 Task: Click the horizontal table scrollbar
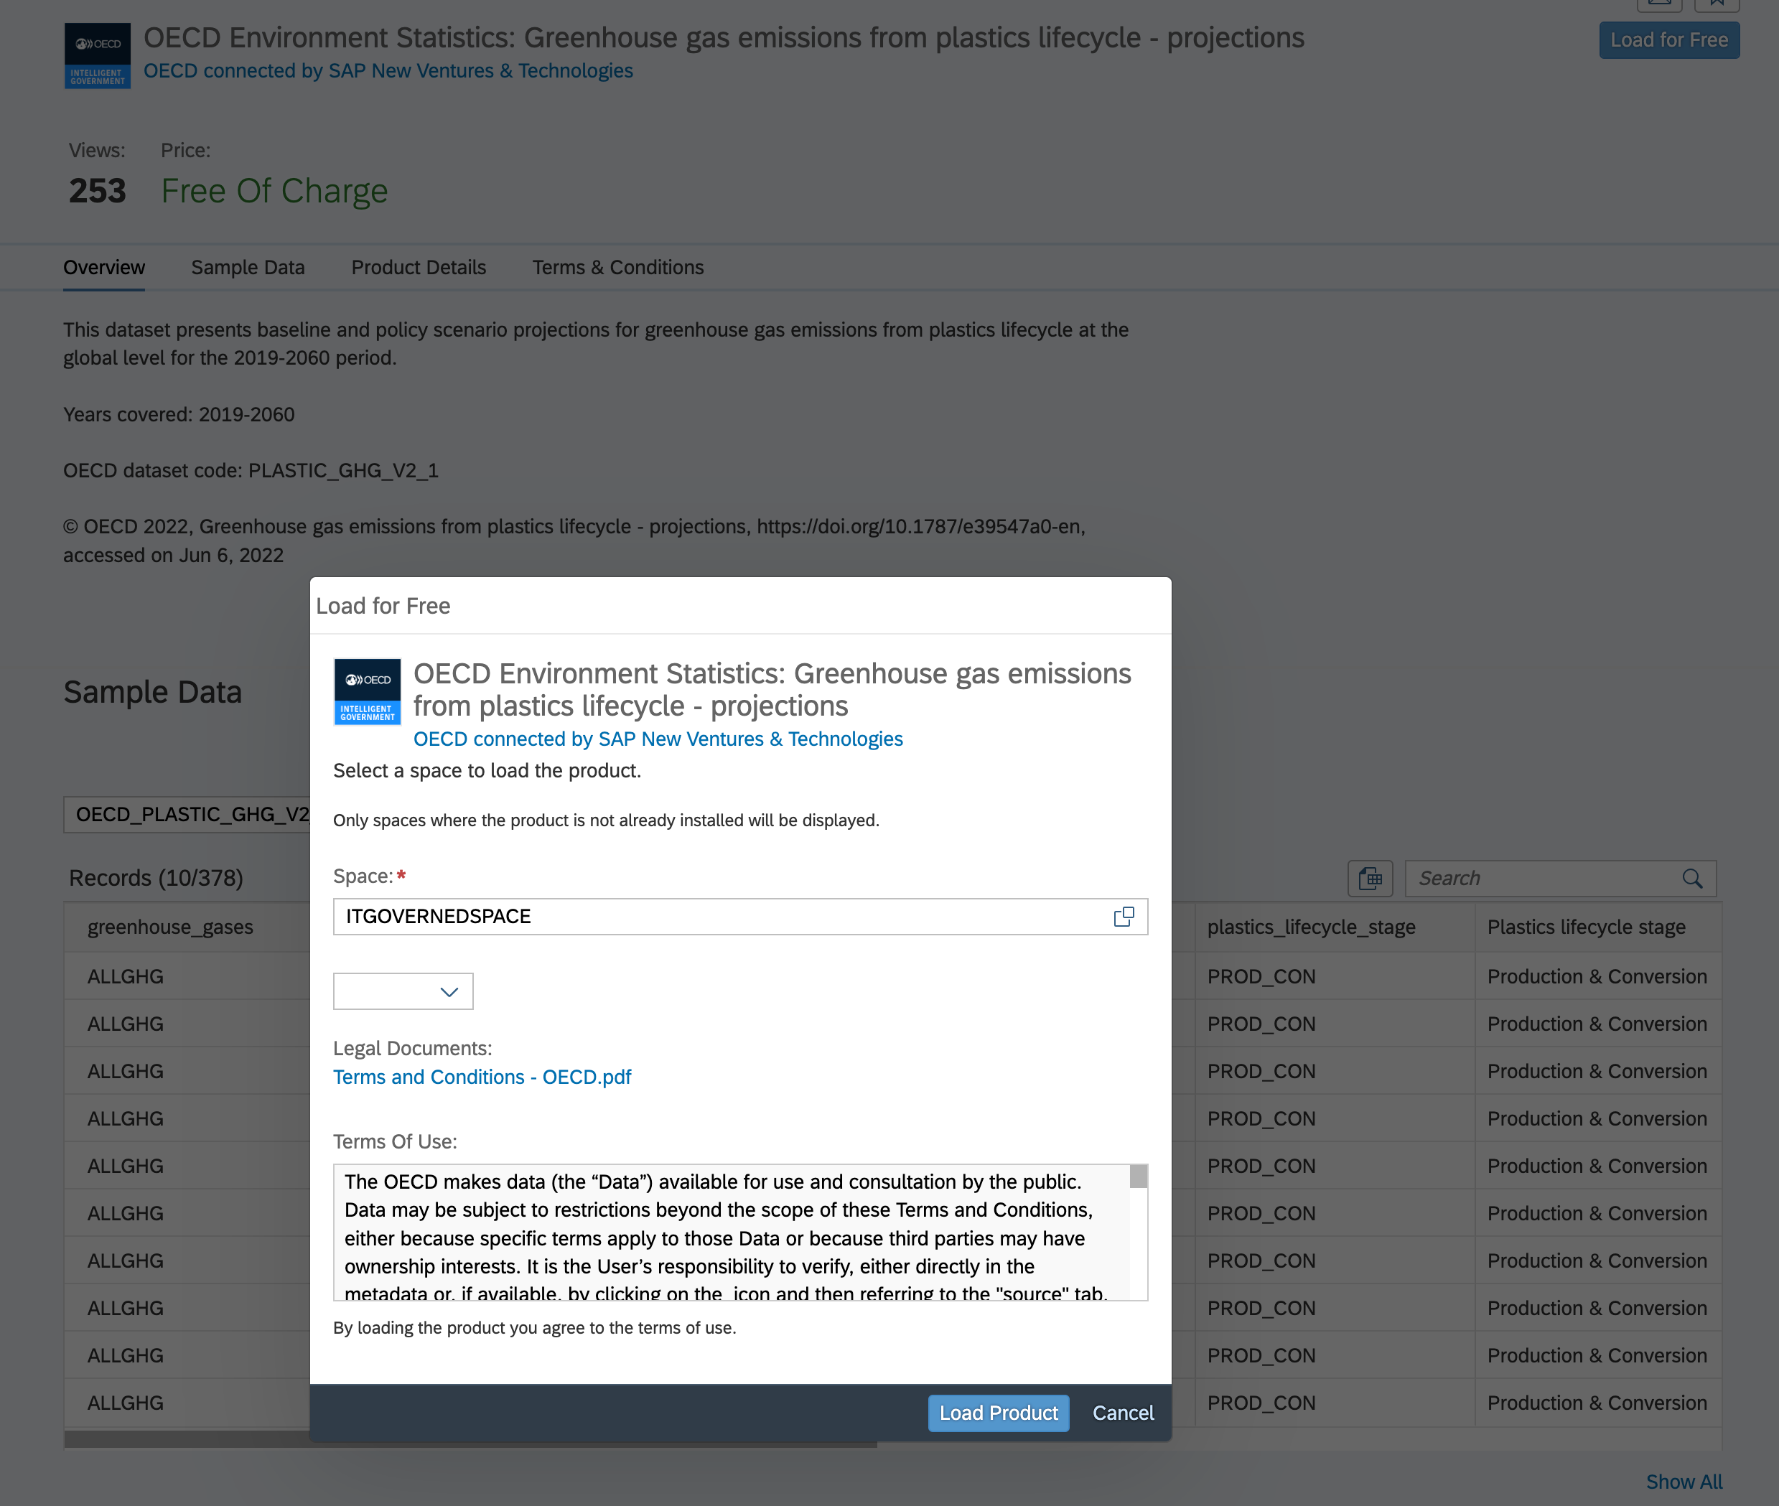(x=470, y=1439)
